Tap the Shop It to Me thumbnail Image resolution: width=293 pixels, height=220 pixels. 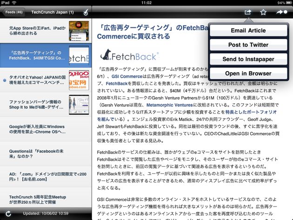point(79,105)
